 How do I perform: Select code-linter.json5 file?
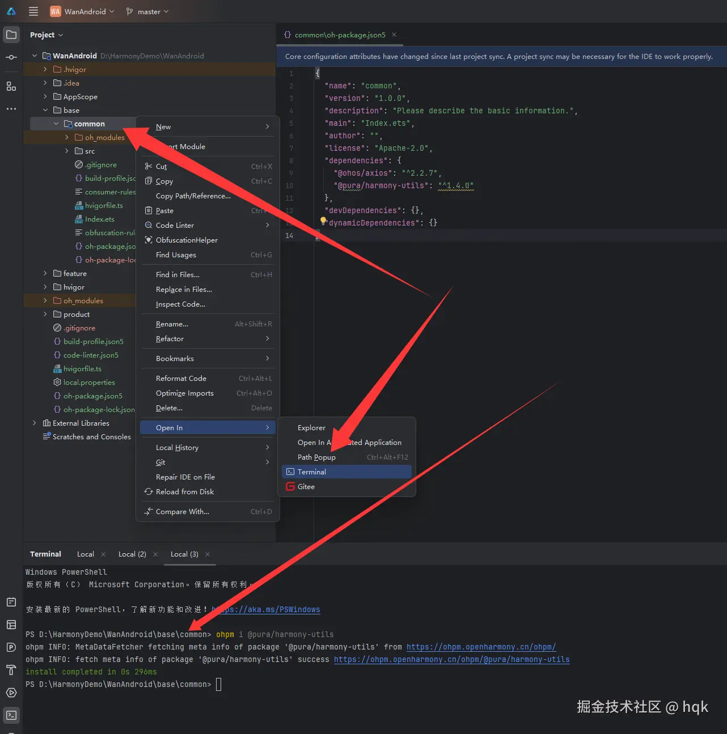(91, 355)
